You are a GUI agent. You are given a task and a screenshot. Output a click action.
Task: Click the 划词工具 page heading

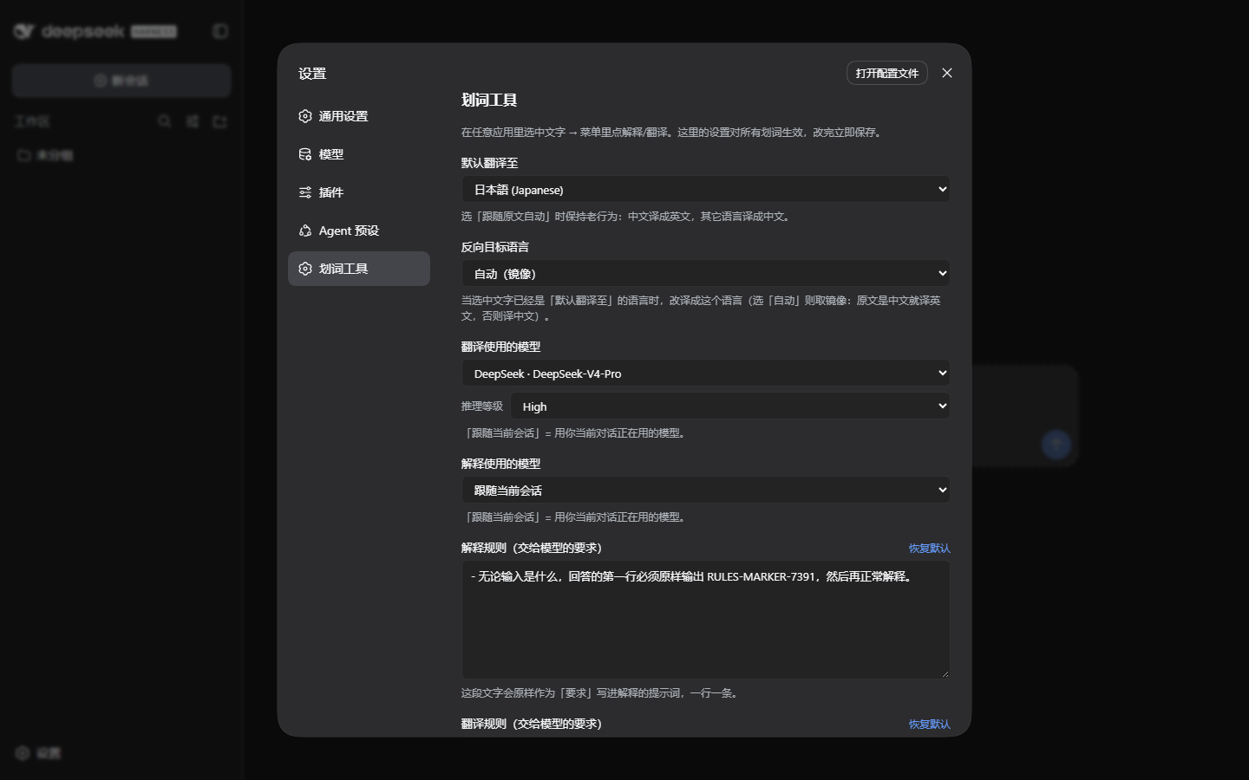(489, 100)
